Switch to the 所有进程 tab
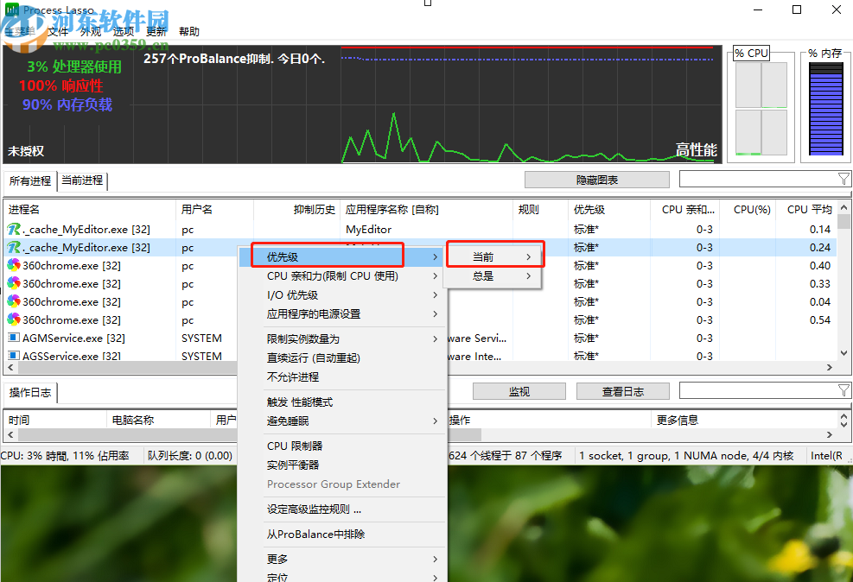 point(30,181)
